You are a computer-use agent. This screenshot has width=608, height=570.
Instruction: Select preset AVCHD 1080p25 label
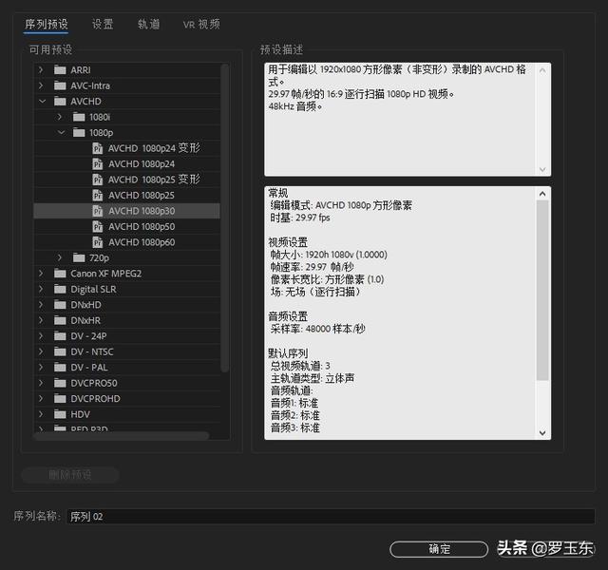142,195
